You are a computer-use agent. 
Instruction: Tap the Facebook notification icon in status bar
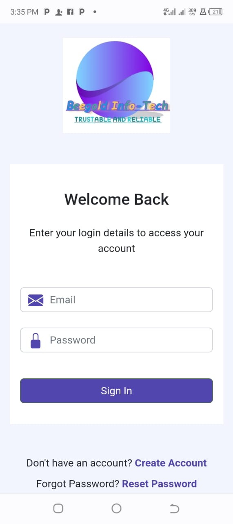70,12
